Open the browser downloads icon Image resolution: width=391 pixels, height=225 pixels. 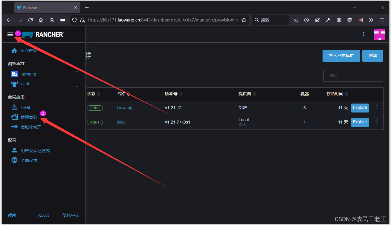pyautogui.click(x=296, y=20)
